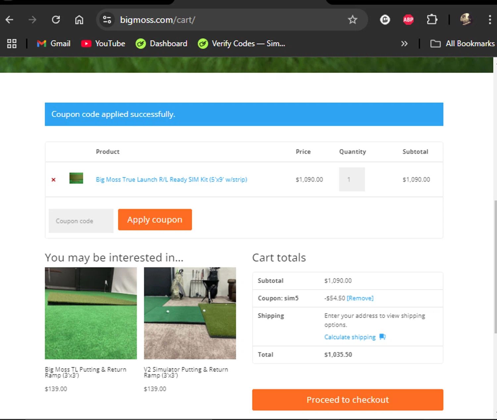Click Proceed to checkout

(x=348, y=400)
